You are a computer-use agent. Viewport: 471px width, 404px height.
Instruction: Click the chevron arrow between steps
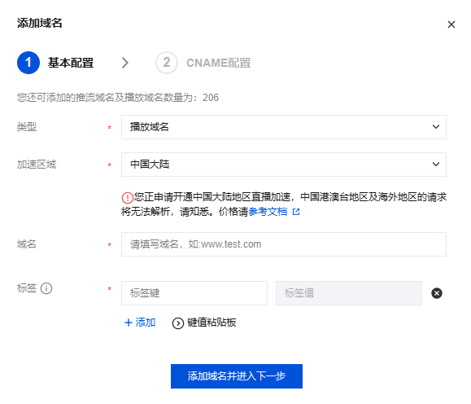[125, 63]
